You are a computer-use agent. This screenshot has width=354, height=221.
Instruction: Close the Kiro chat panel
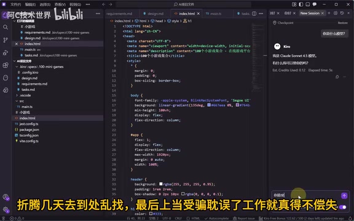[x=348, y=13]
